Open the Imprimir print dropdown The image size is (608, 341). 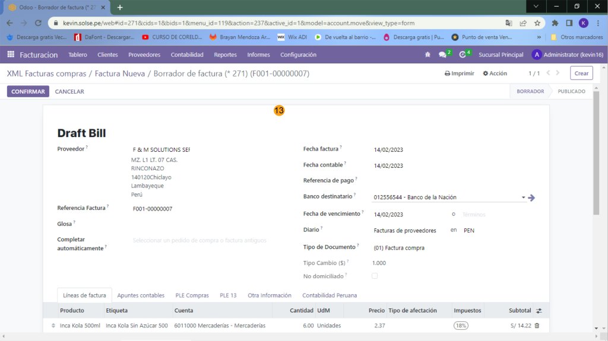pos(459,74)
